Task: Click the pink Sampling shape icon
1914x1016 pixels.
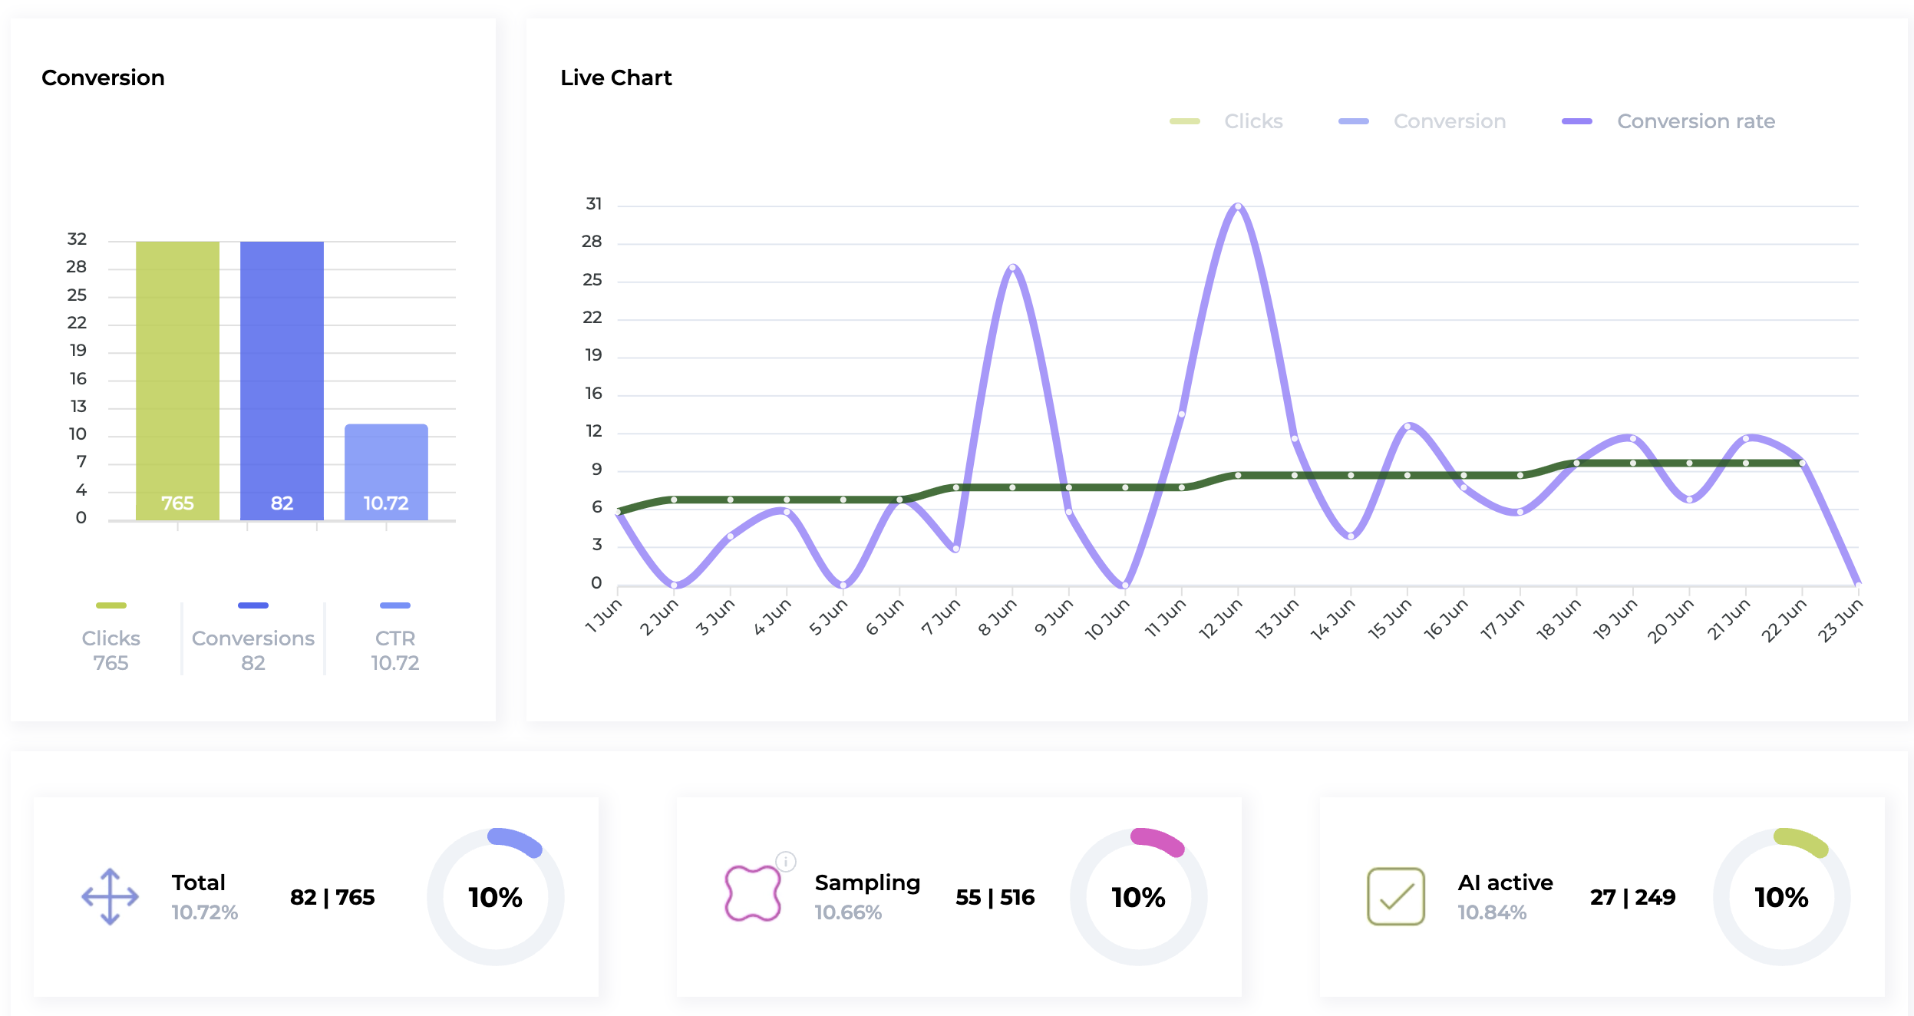Action: point(752,893)
